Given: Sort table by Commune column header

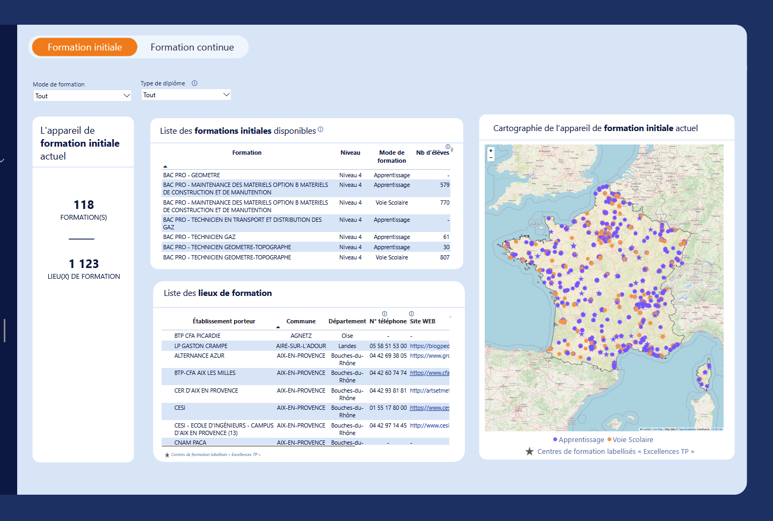Looking at the screenshot, I should [301, 321].
